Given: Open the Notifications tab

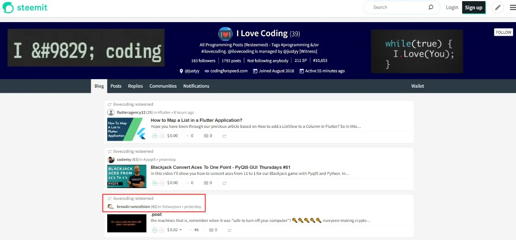Looking at the screenshot, I should (196, 86).
